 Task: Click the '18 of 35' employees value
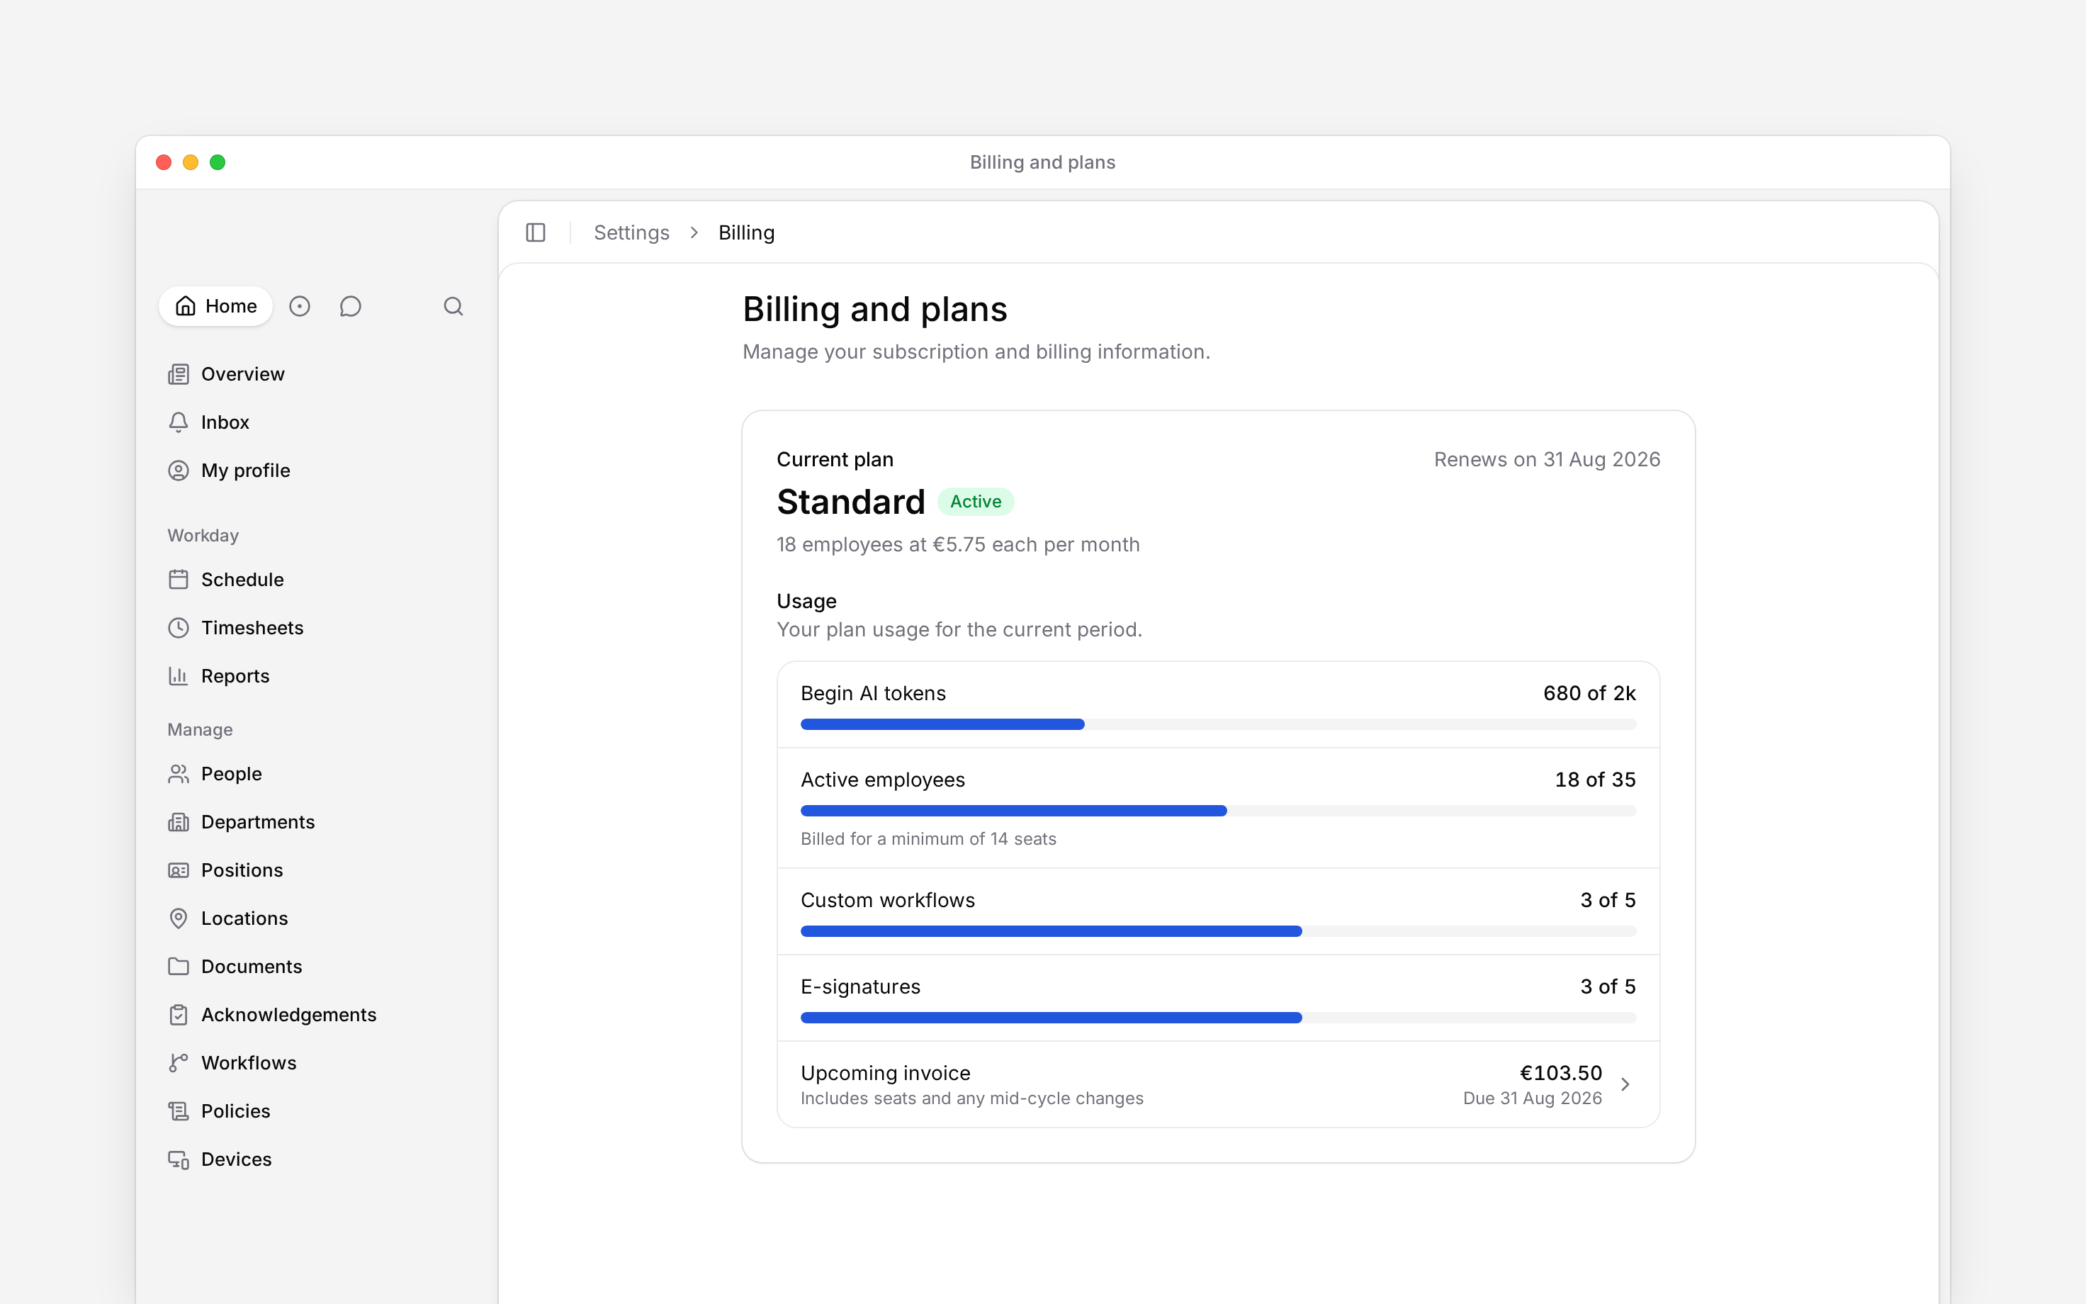point(1595,780)
